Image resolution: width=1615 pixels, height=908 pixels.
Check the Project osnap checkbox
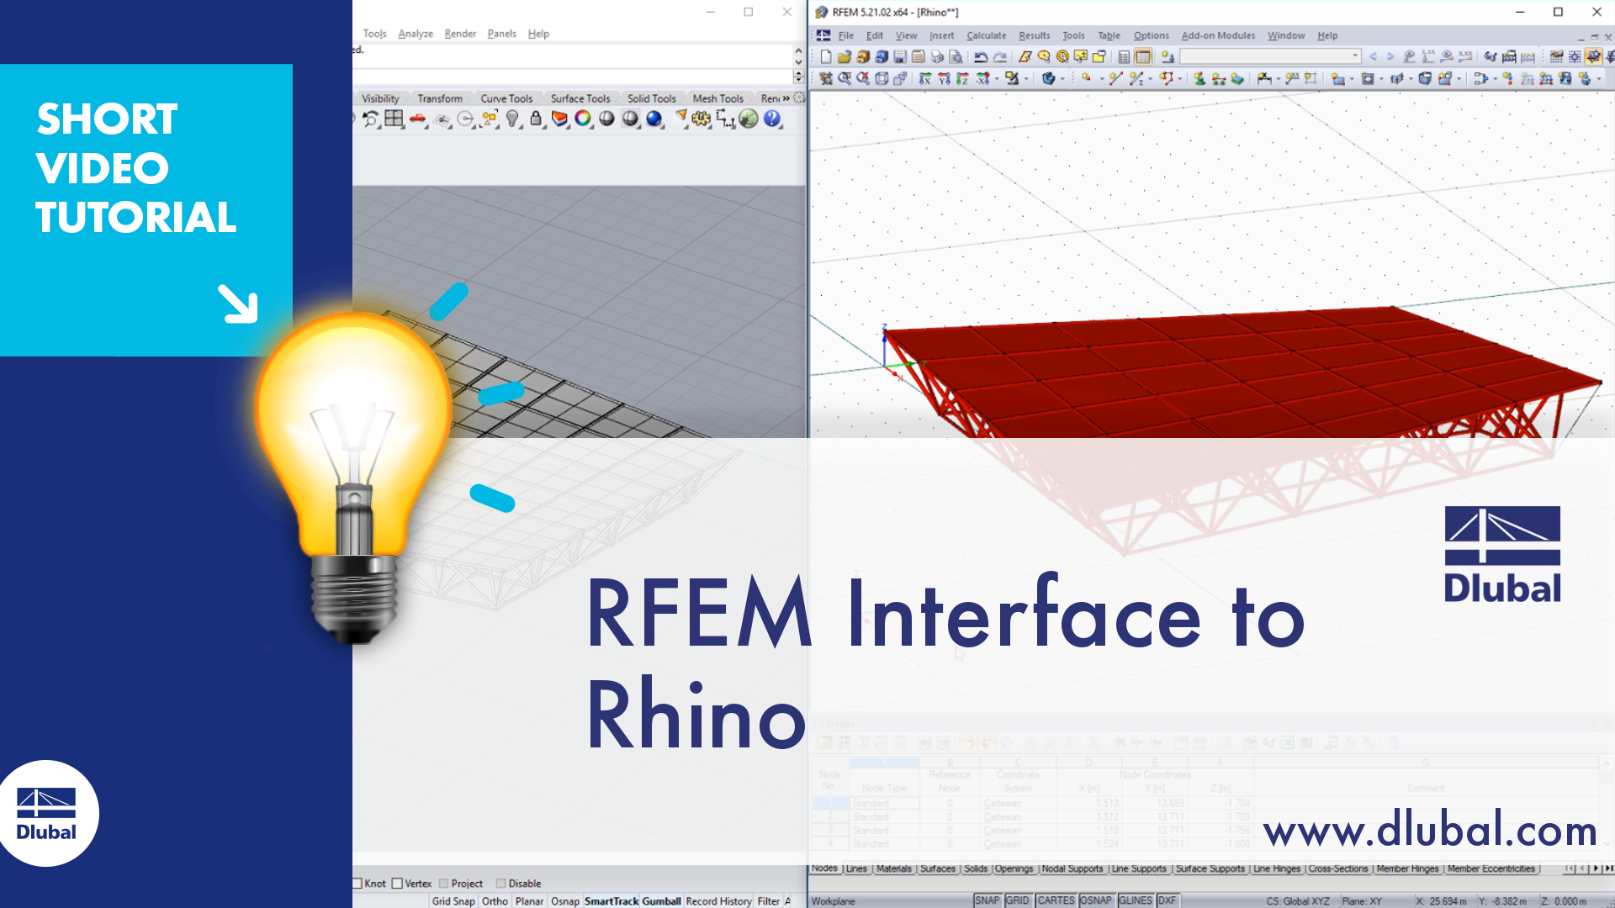click(x=444, y=884)
